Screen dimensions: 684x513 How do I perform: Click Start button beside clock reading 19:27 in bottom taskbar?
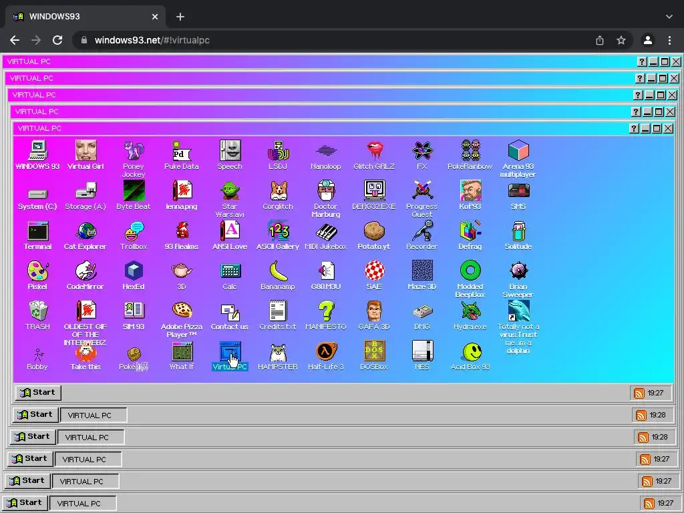pyautogui.click(x=25, y=502)
